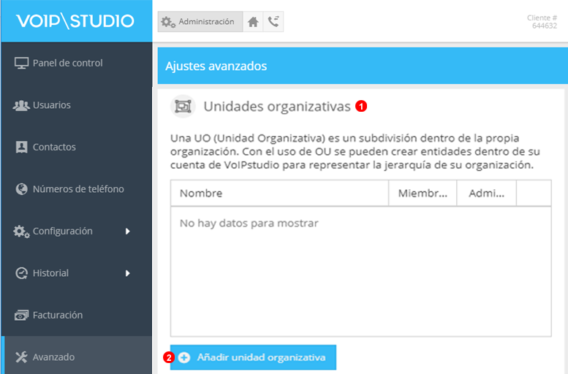This screenshot has width=568, height=374.
Task: Open Usuarios menu item
Action: click(52, 105)
